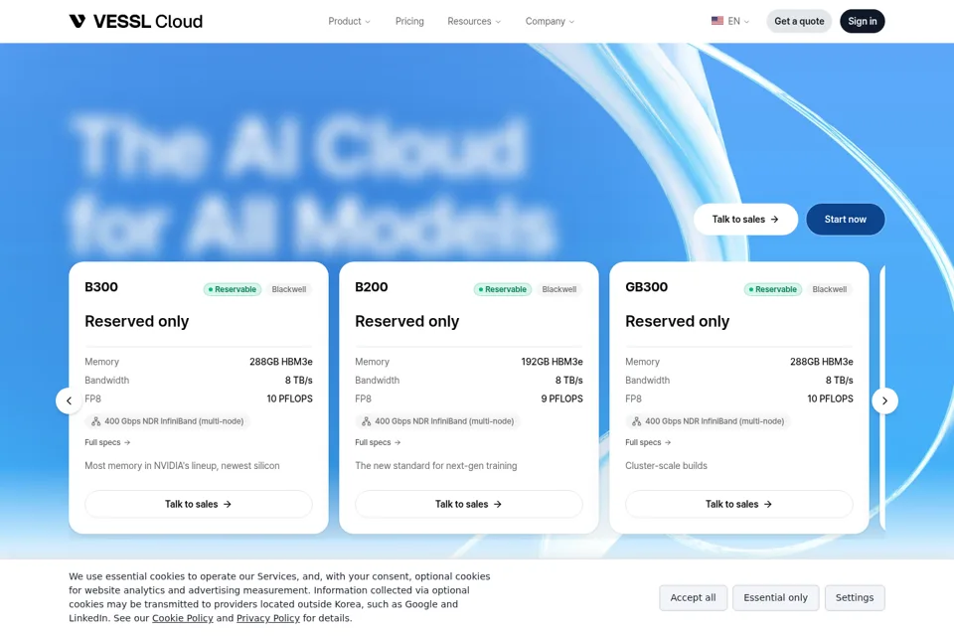Click the hero Talk to sales button
This screenshot has height=636, width=954.
pos(745,219)
